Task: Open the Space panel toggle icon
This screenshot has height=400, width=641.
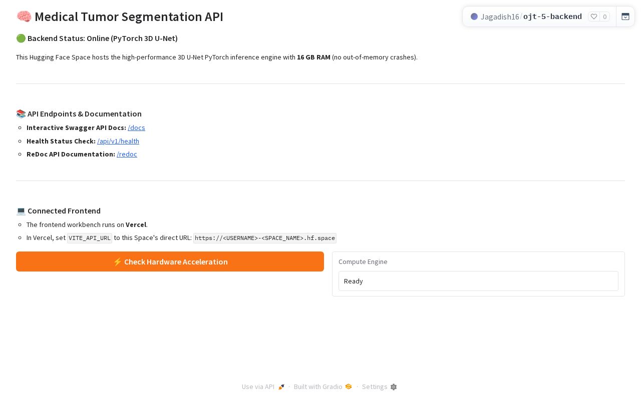Action: [x=625, y=16]
